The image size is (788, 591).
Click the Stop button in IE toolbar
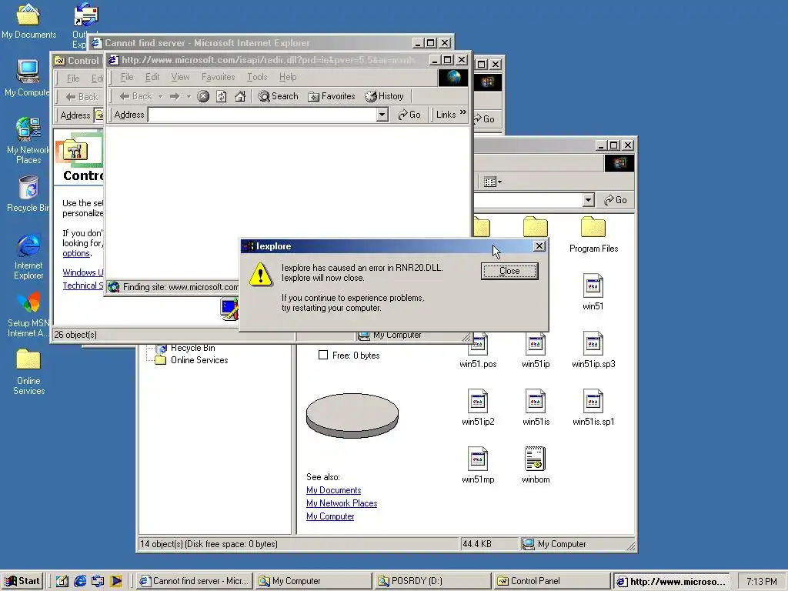coord(203,96)
